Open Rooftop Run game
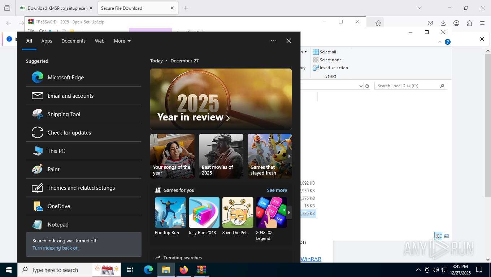 click(x=170, y=216)
